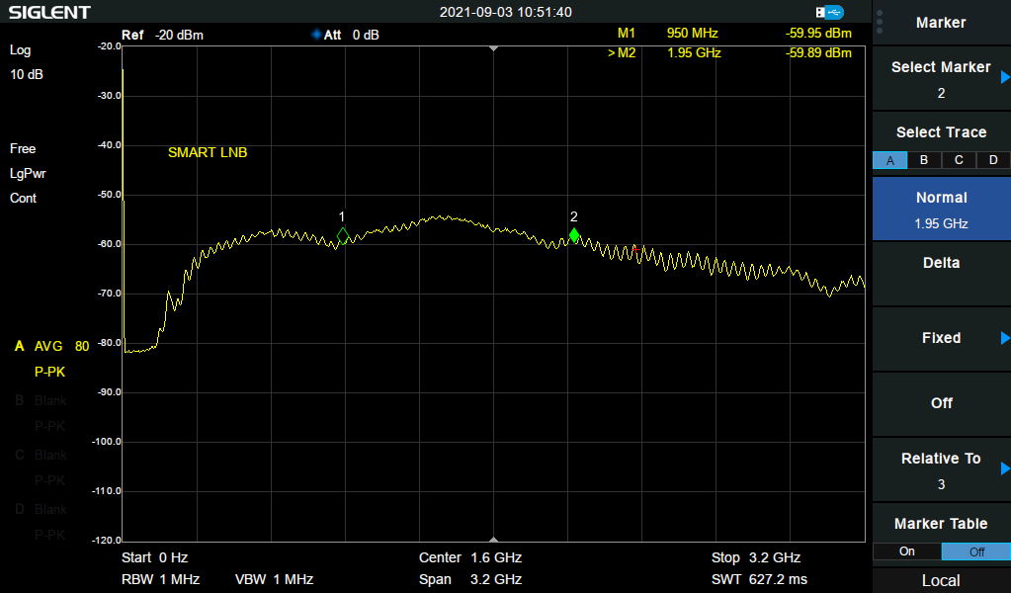
Task: Open the Select Marker submenu
Action: click(942, 79)
